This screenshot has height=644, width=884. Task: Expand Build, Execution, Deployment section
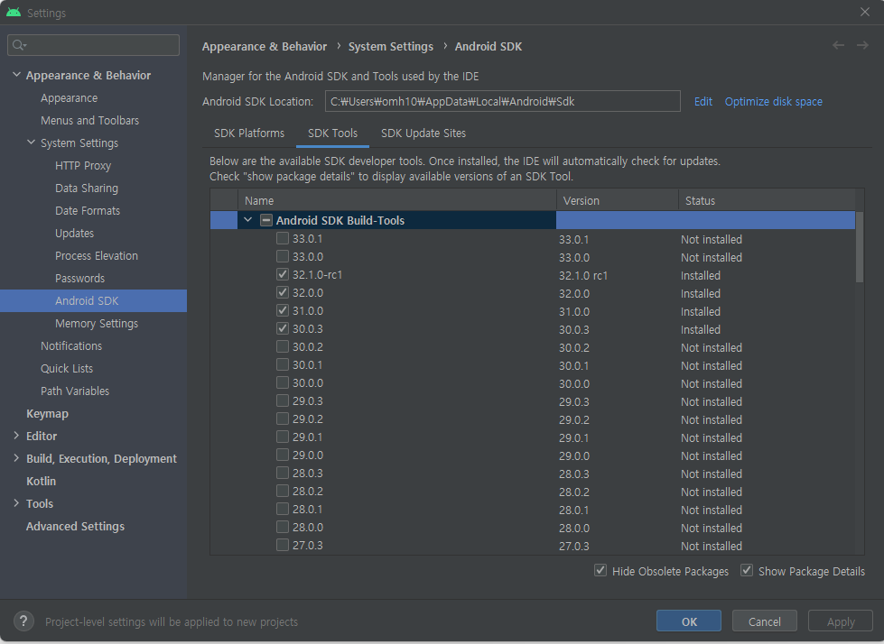point(16,458)
